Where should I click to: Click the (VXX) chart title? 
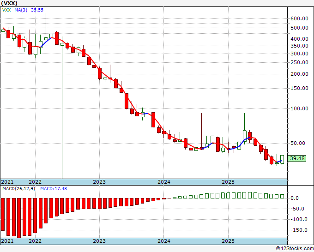tap(9, 3)
